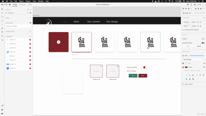Toggle the Border checkbox

[183, 67]
